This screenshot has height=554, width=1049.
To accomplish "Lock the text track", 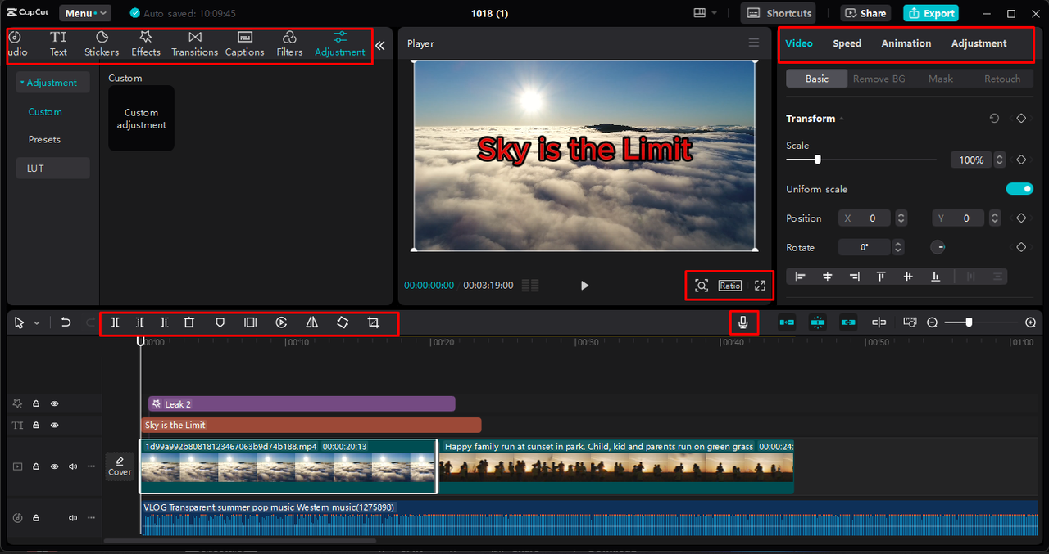I will (36, 426).
